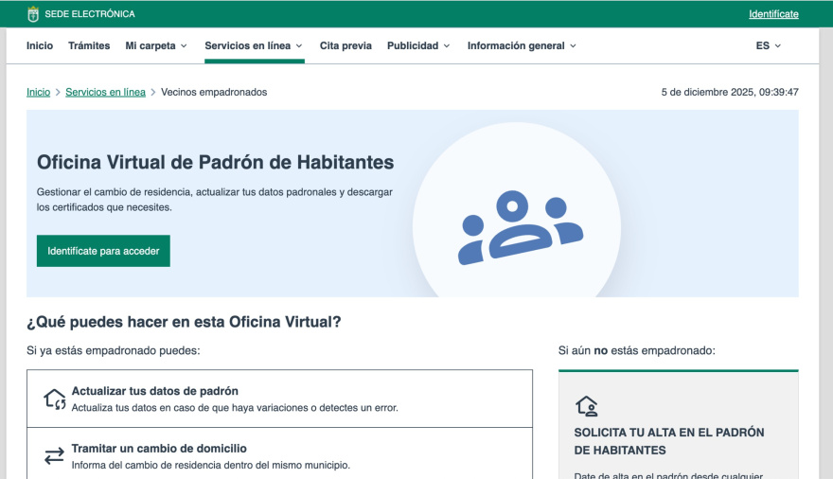Open Tramitar un cambio de domicilio

[159, 449]
